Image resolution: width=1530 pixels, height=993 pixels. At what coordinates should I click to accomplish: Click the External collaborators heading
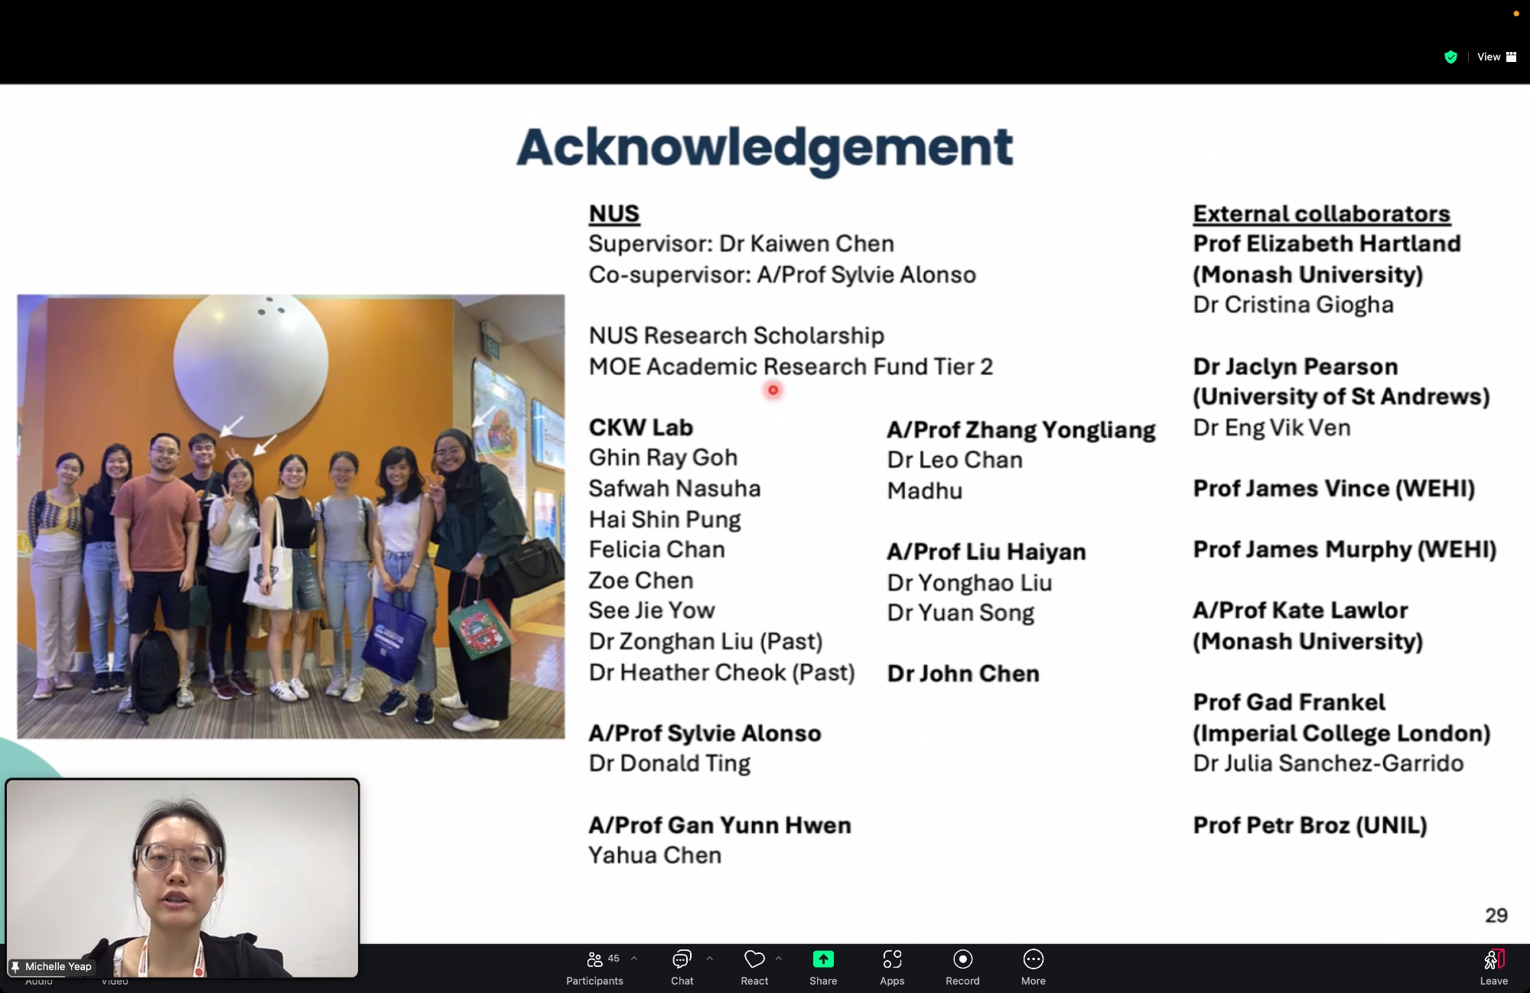pos(1321,213)
